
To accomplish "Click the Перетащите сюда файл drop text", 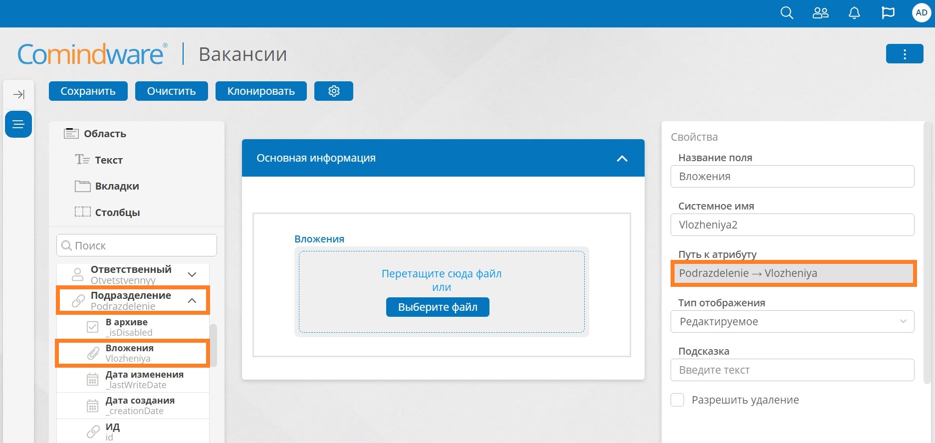I will coord(442,273).
